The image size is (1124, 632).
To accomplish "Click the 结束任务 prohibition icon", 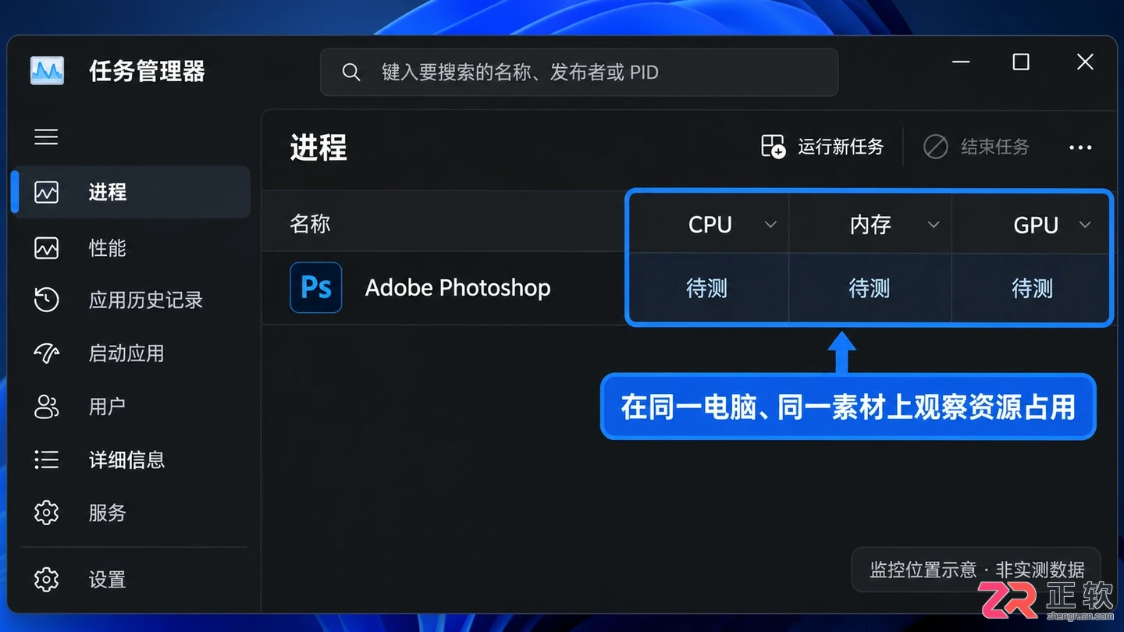I will [x=935, y=147].
